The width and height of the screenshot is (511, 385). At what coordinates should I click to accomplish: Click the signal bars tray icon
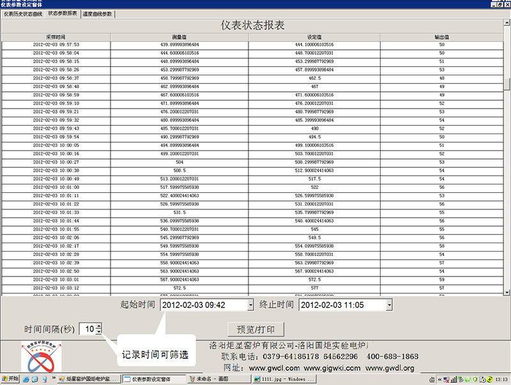[454, 379]
